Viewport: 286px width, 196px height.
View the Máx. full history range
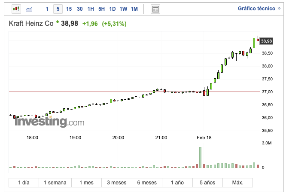click(x=237, y=183)
